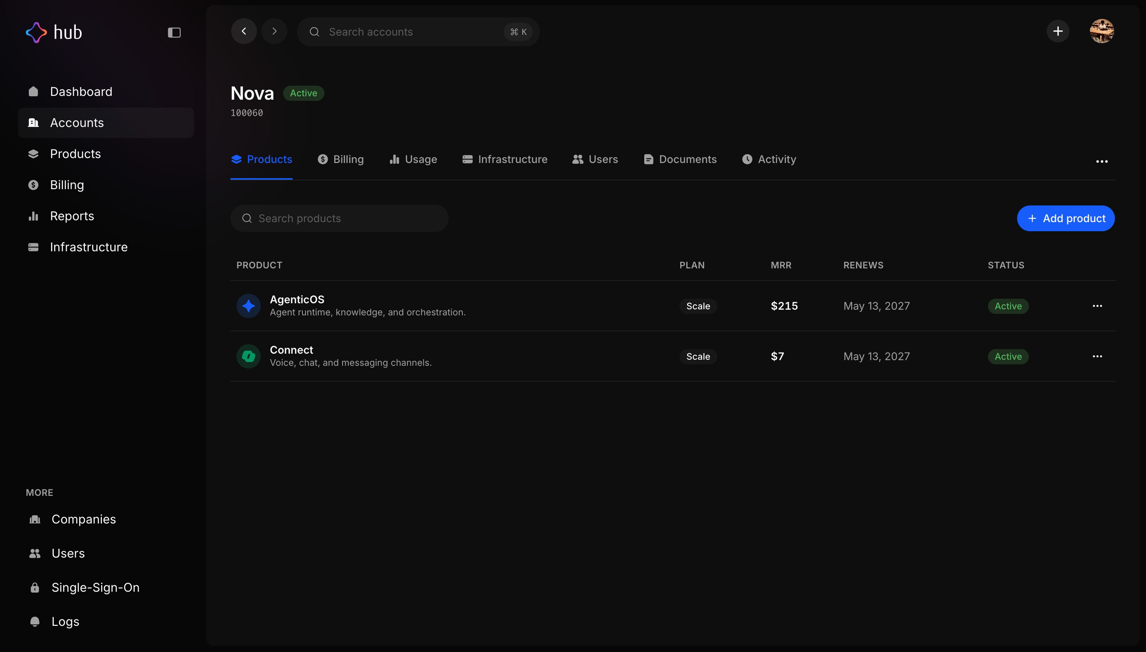Click the plus button in header

[x=1058, y=31]
